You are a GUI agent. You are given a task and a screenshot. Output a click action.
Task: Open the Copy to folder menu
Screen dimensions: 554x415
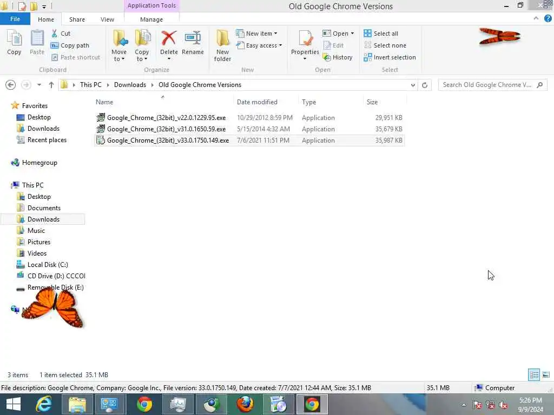click(x=142, y=45)
